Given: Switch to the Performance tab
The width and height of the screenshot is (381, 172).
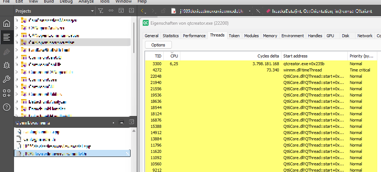Looking at the screenshot, I should [194, 36].
